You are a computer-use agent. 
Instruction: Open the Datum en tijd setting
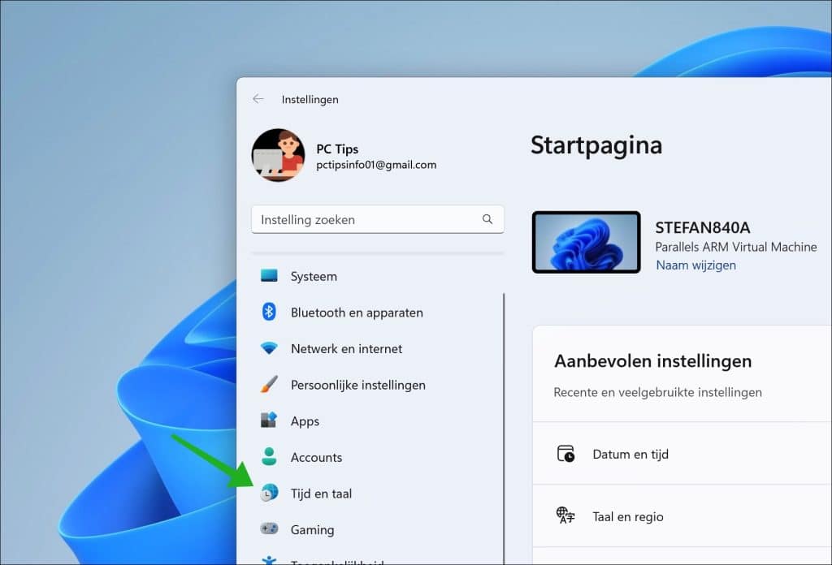[682, 455]
